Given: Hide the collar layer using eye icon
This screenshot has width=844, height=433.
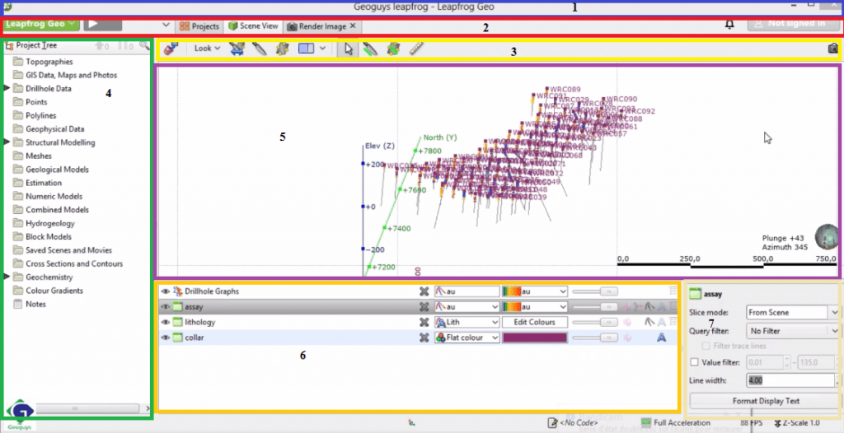Looking at the screenshot, I should 165,338.
